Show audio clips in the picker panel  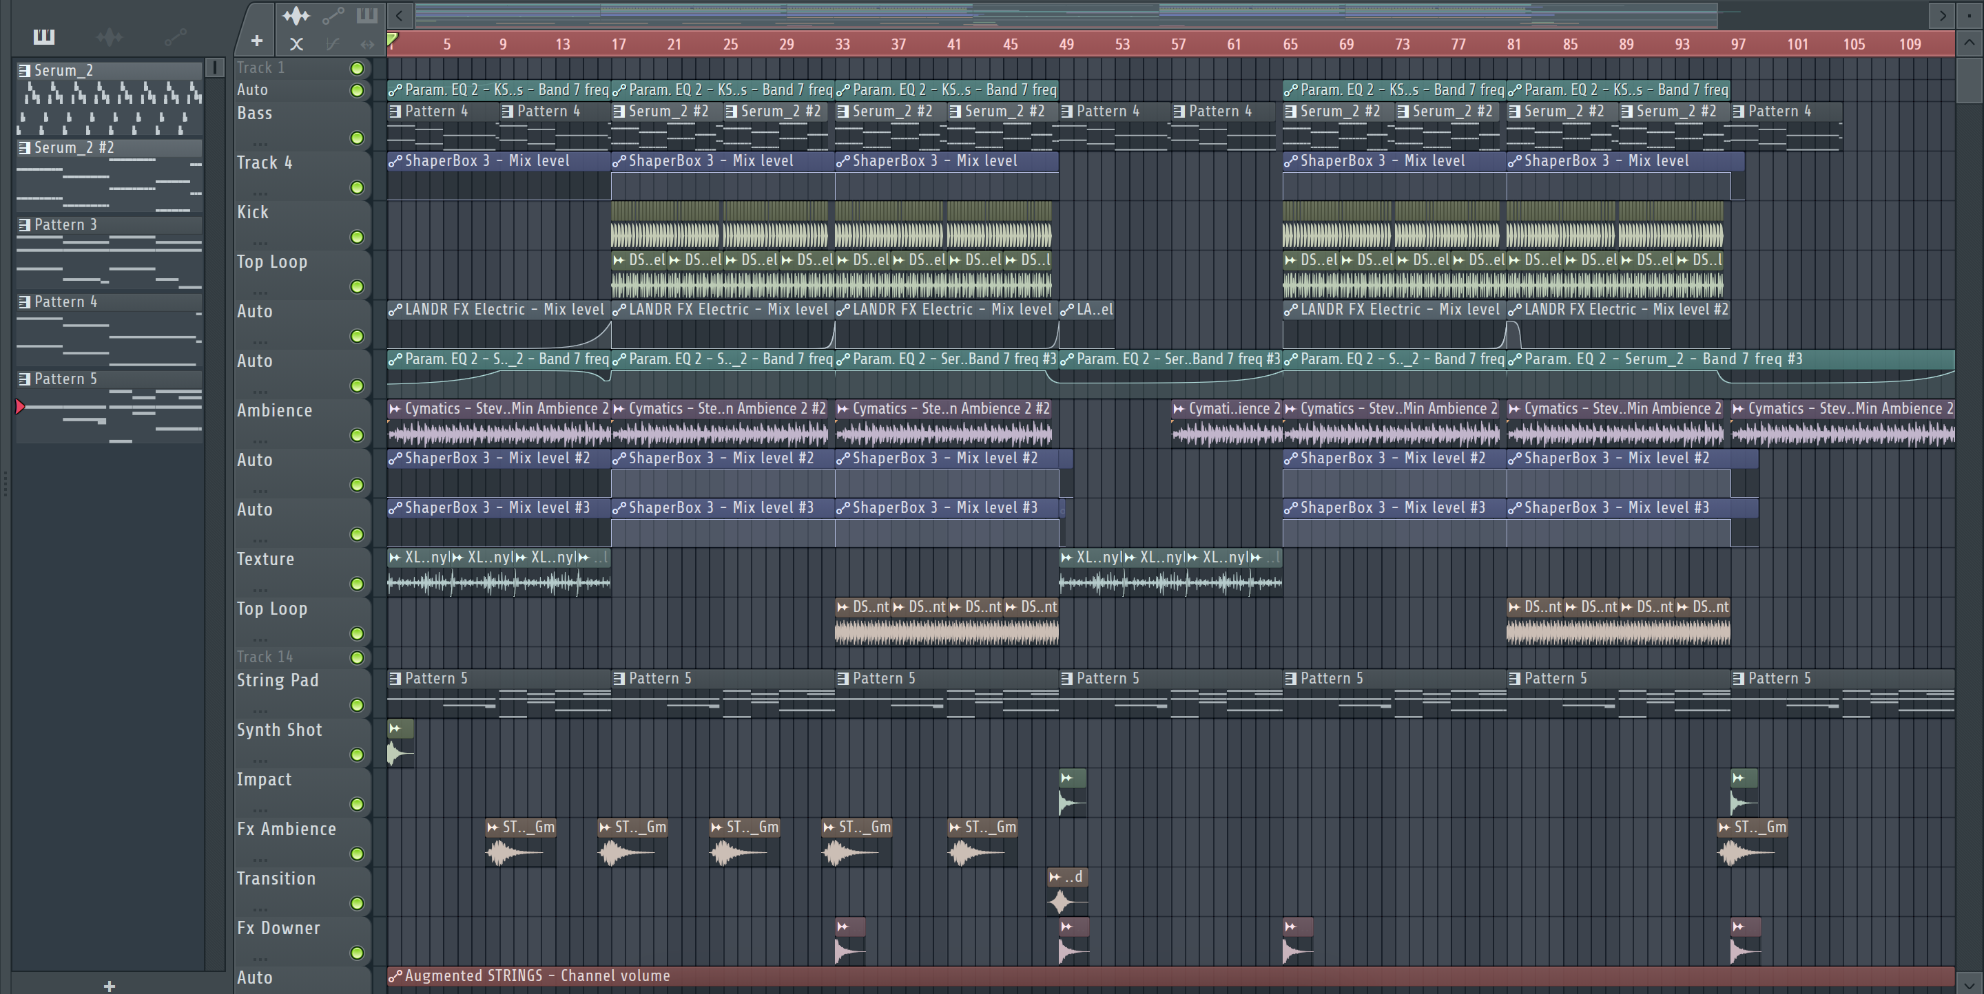[110, 36]
